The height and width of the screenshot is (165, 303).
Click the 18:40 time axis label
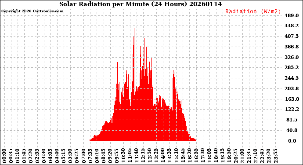[x=216, y=156]
